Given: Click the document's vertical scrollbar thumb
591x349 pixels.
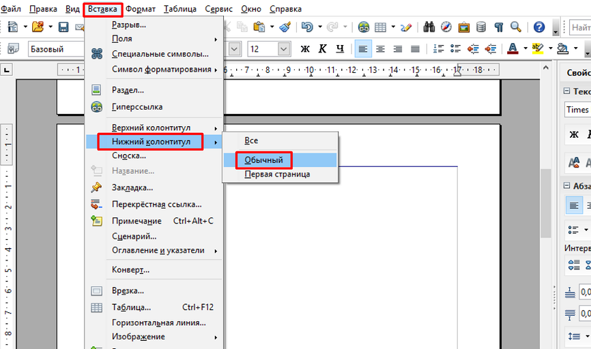Looking at the screenshot, I should (x=545, y=203).
